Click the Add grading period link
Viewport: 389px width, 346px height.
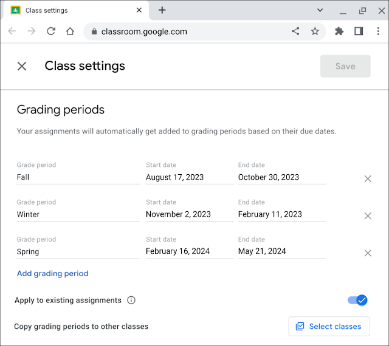point(53,273)
